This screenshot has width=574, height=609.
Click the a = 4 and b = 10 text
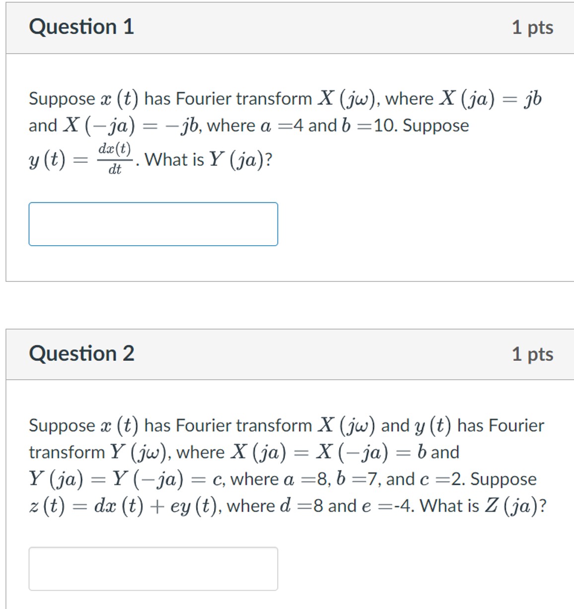pos(328,125)
